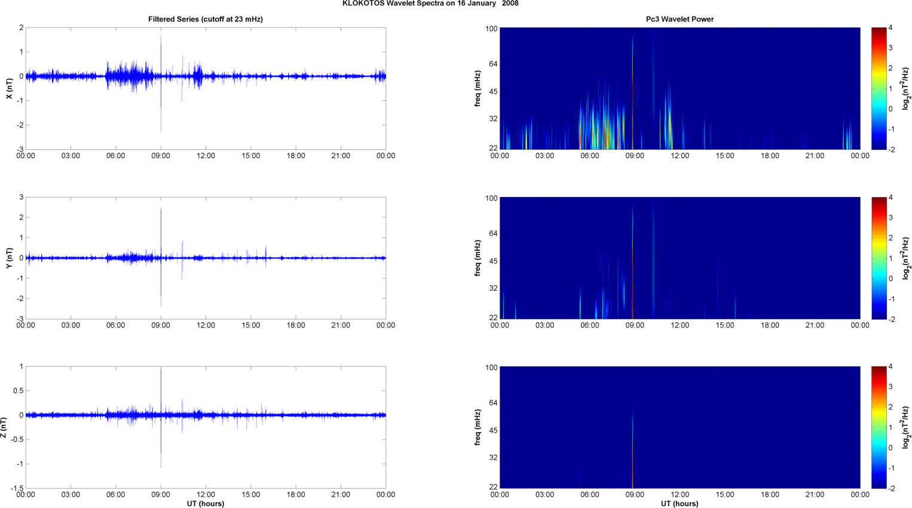Click the middle wavelet spectrogram's colorbar

point(879,258)
